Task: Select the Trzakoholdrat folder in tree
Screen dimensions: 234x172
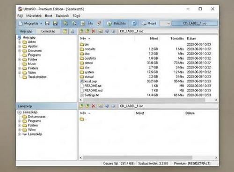Action: tap(37, 77)
